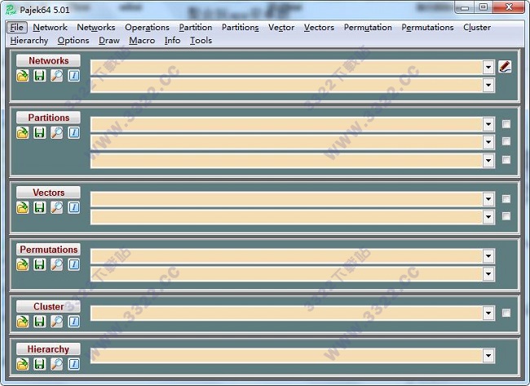Open a file in the Hierarchy section

[23, 364]
